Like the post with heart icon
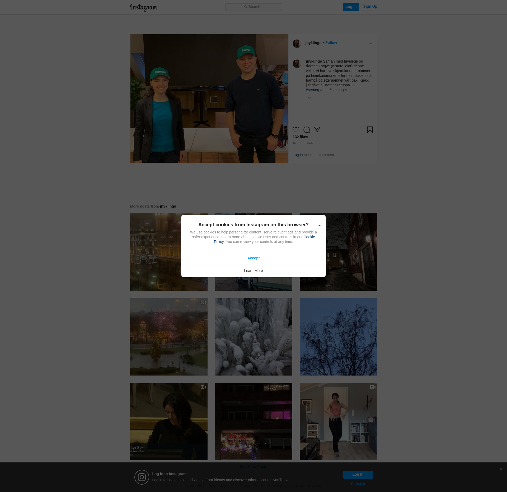The width and height of the screenshot is (507, 492). tap(296, 130)
